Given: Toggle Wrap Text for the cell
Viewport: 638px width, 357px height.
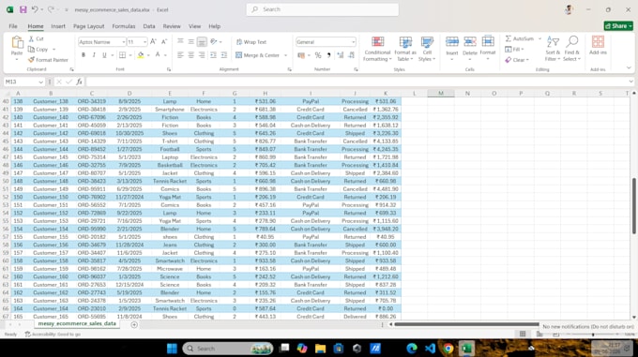Looking at the screenshot, I should 251,42.
